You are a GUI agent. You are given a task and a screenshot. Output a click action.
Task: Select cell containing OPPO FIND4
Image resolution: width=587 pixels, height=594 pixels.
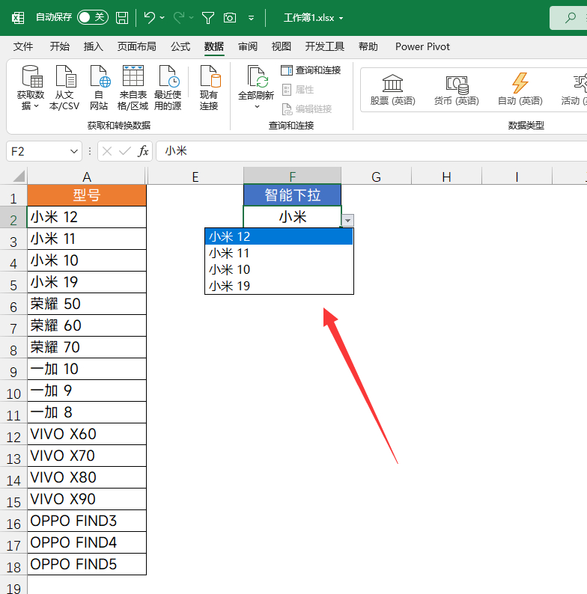pyautogui.click(x=87, y=542)
